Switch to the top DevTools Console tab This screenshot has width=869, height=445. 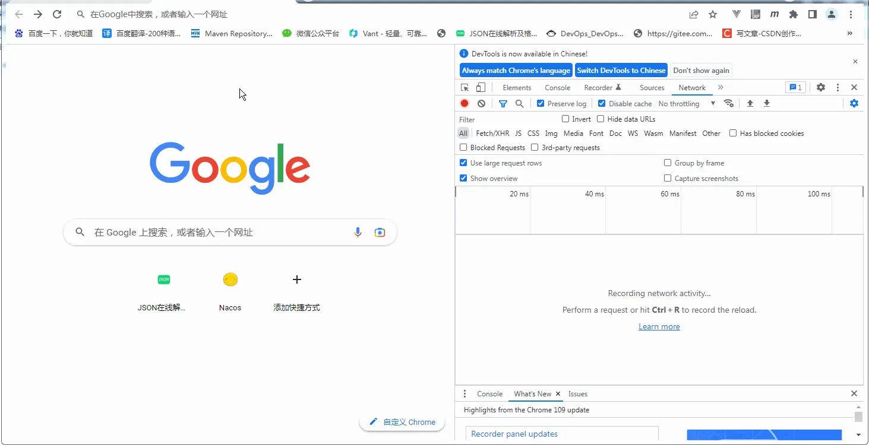(x=558, y=87)
